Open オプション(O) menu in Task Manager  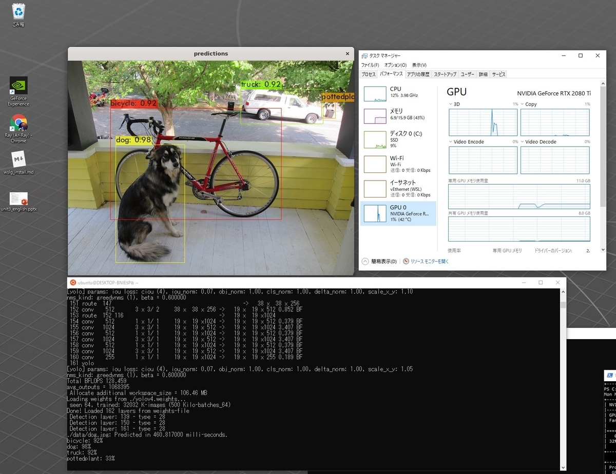click(396, 65)
